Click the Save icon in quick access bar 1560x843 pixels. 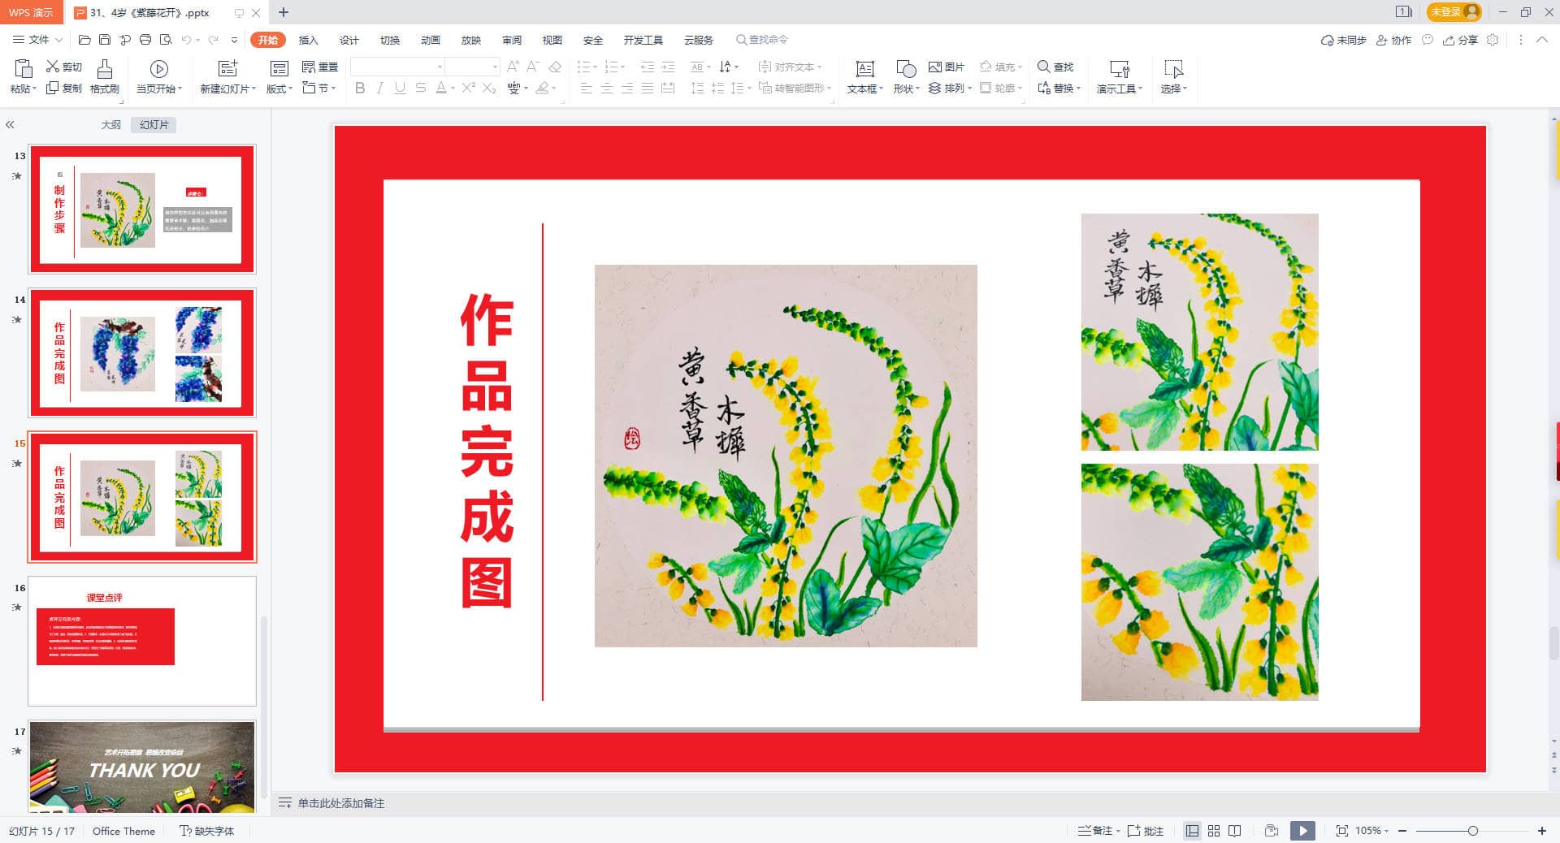coord(105,40)
